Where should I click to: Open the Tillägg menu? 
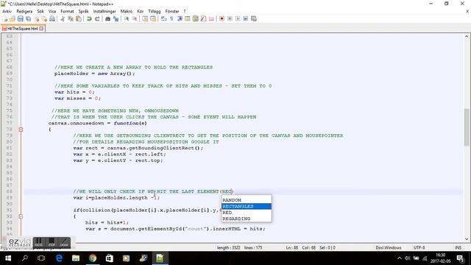pyautogui.click(x=155, y=11)
